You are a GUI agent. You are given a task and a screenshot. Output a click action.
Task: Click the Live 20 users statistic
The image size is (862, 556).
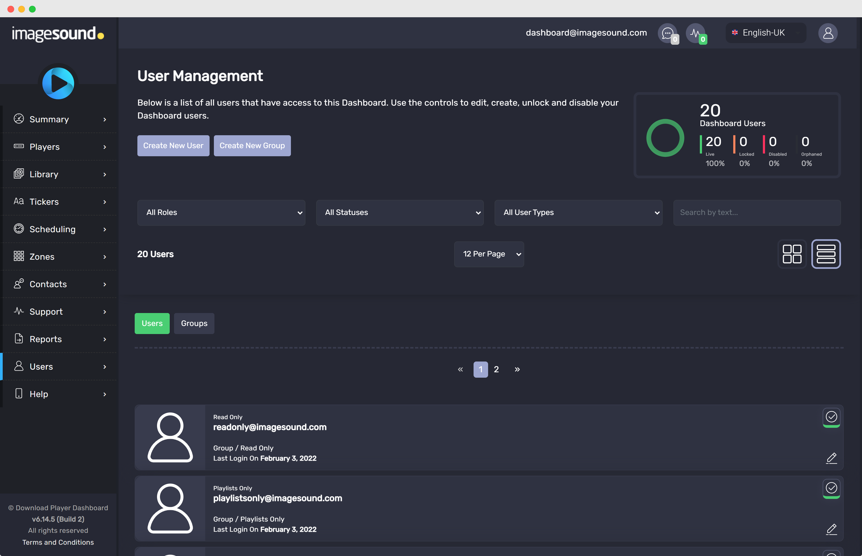point(712,151)
